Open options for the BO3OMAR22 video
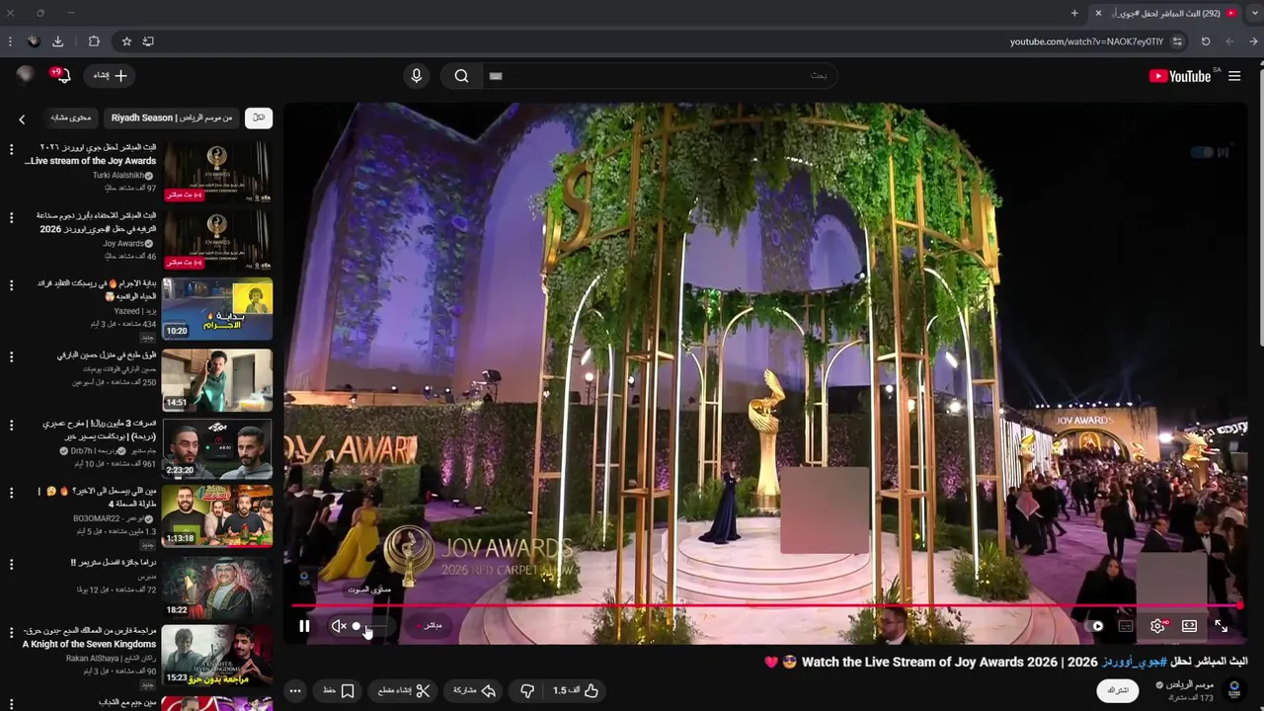 pyautogui.click(x=12, y=494)
